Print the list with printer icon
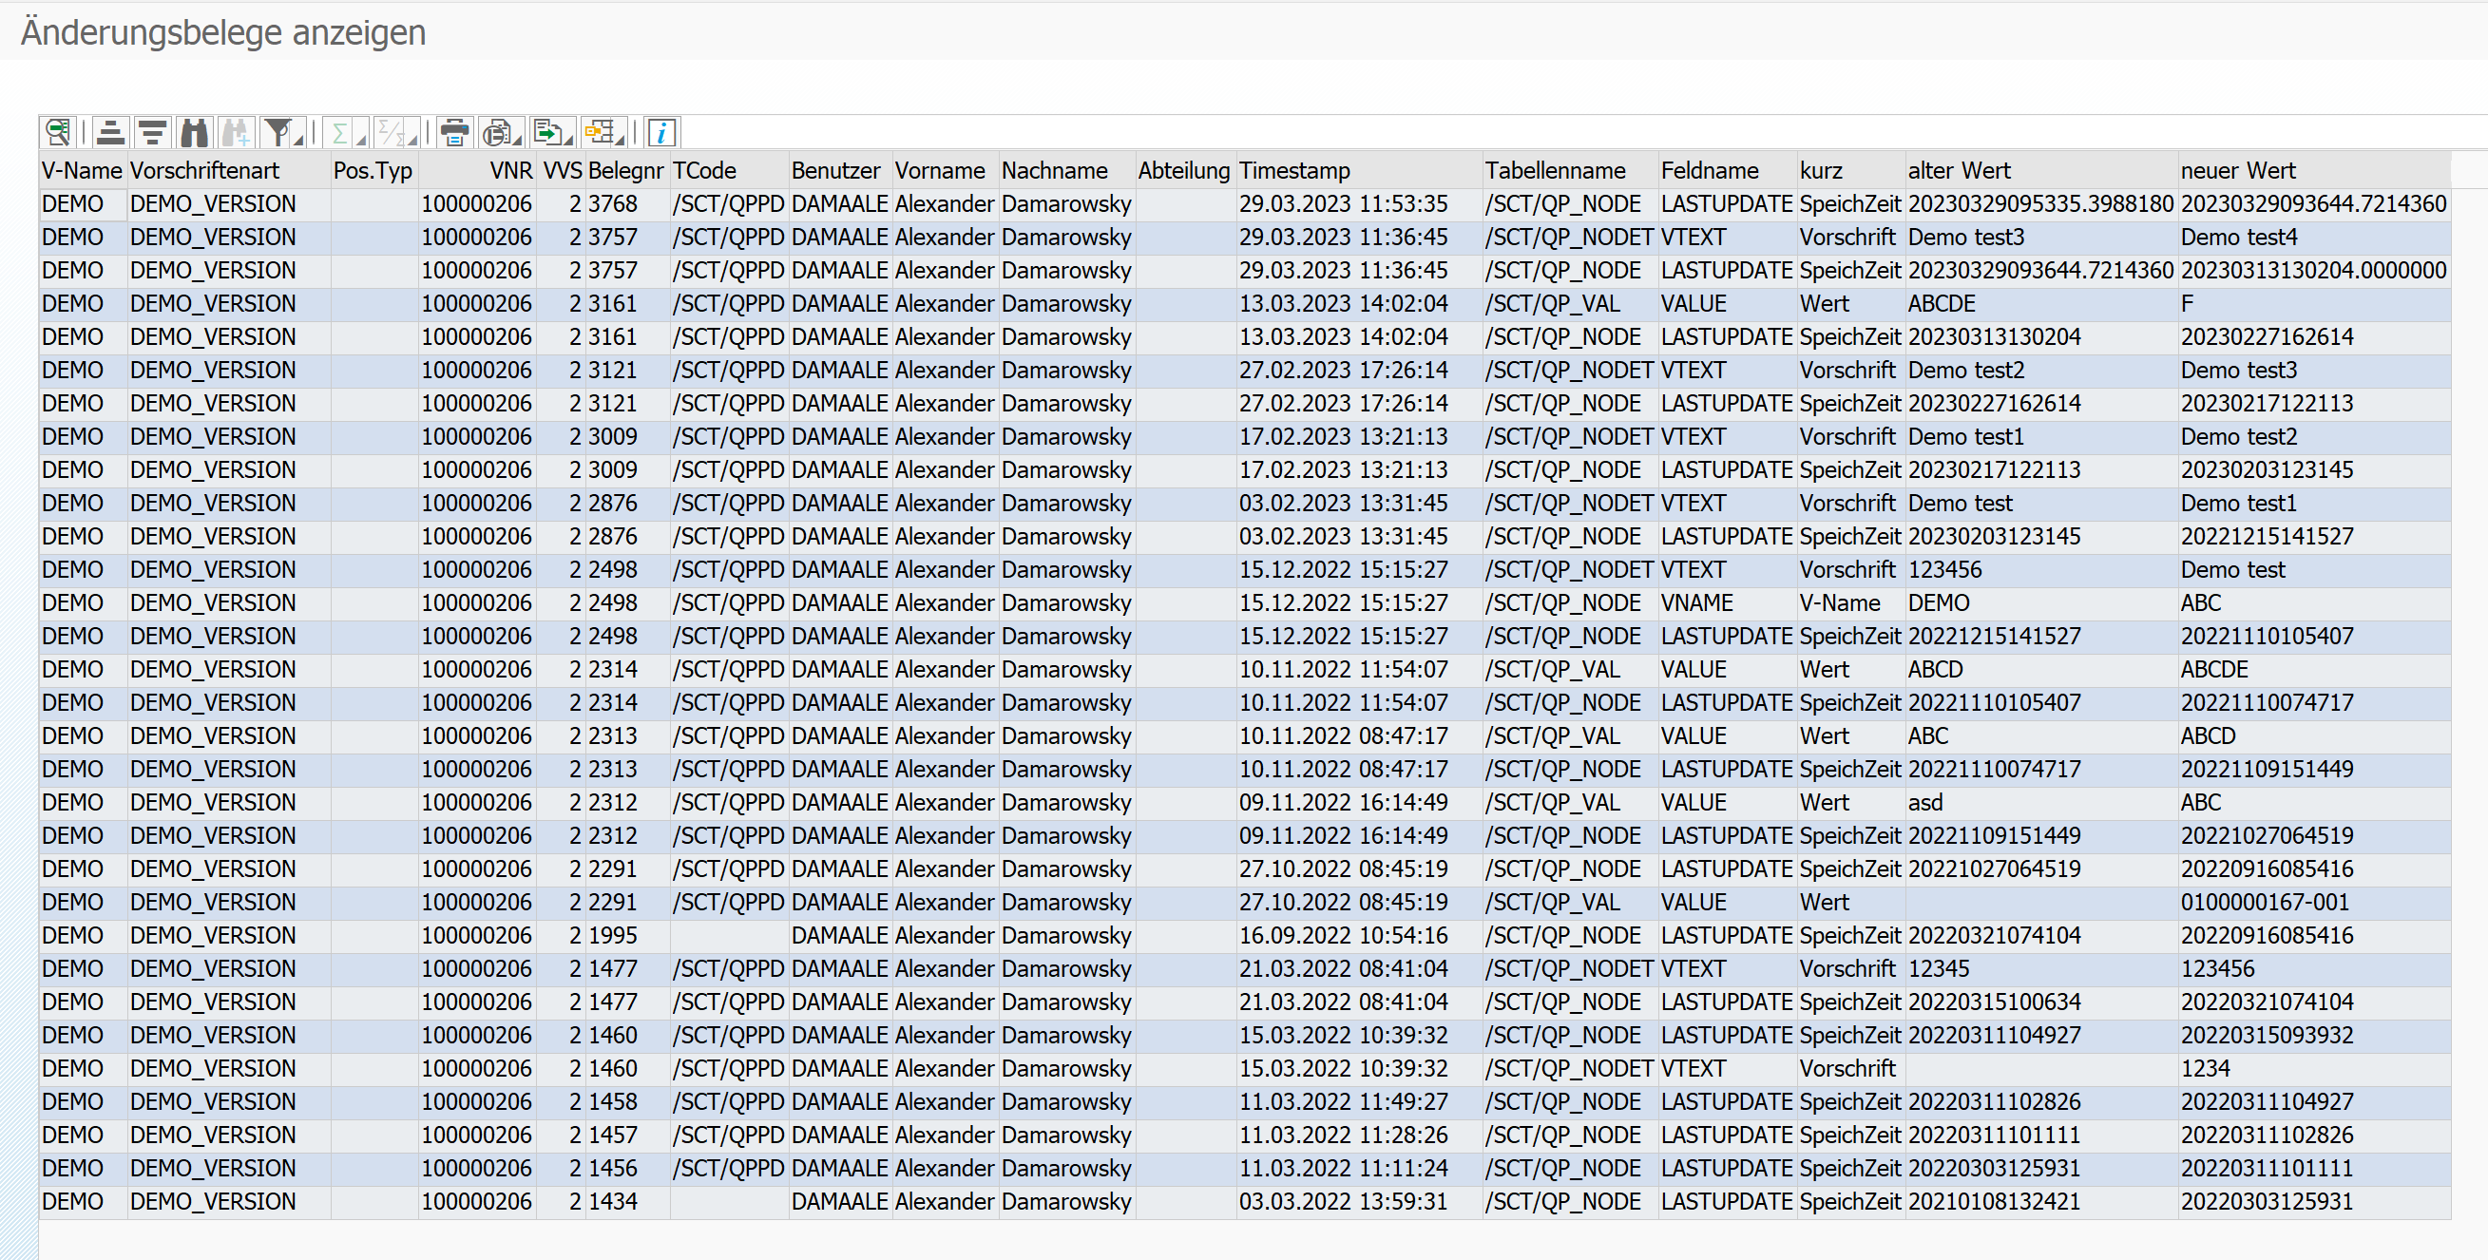Viewport: 2488px width, 1260px height. pyautogui.click(x=454, y=132)
